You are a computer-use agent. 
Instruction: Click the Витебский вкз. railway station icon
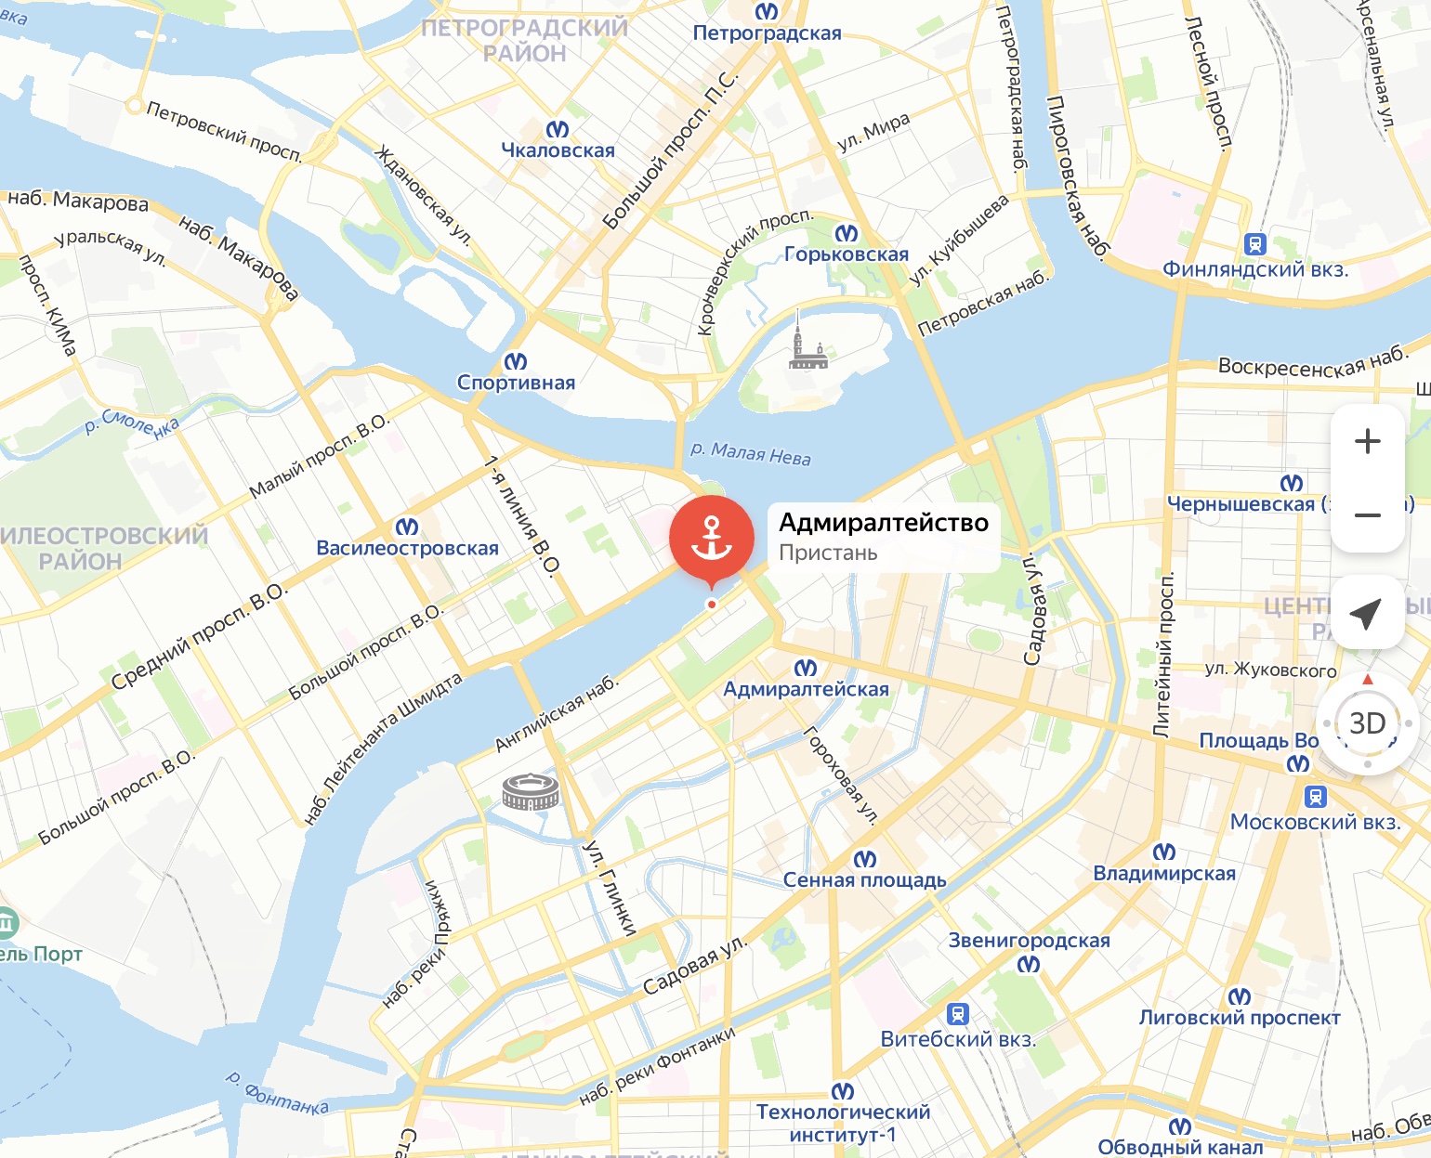click(958, 1014)
